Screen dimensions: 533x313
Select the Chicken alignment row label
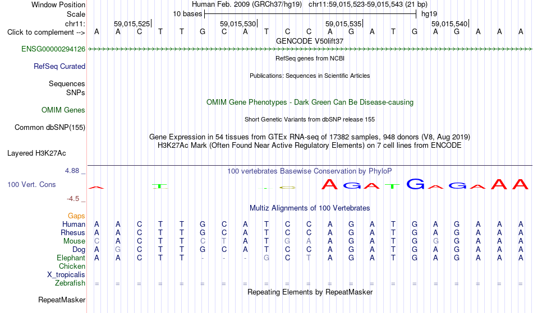coord(72,267)
